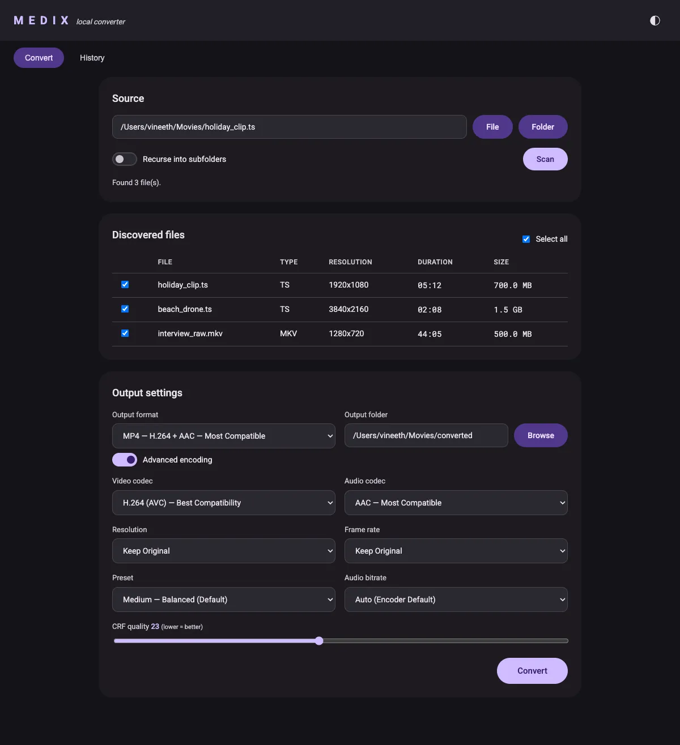The width and height of the screenshot is (680, 745).
Task: Open the Preset dropdown
Action: tap(224, 600)
